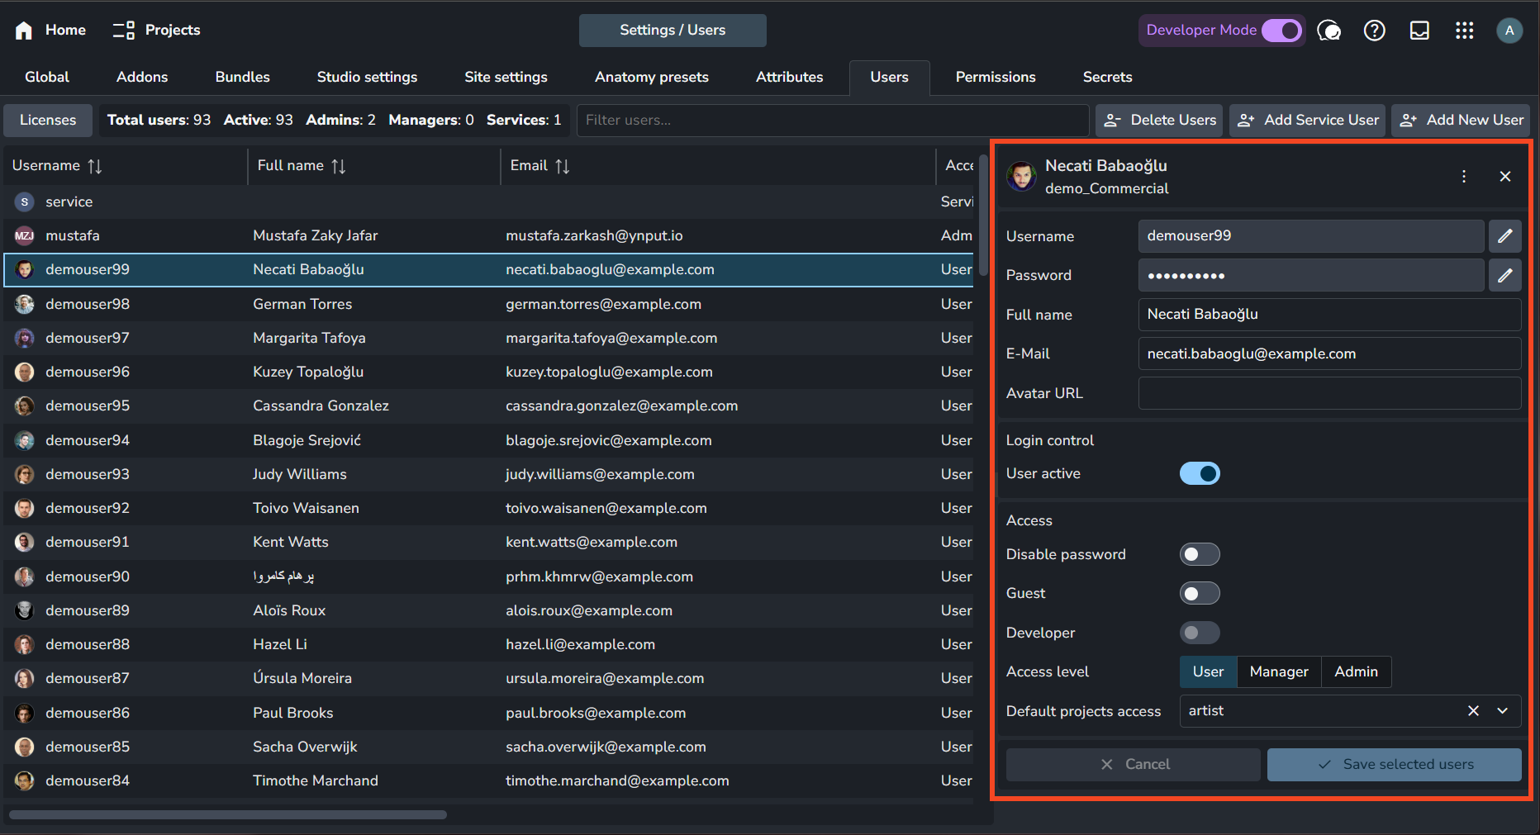This screenshot has height=835, width=1540.
Task: Open the chat feedback bubble icon
Action: point(1328,31)
